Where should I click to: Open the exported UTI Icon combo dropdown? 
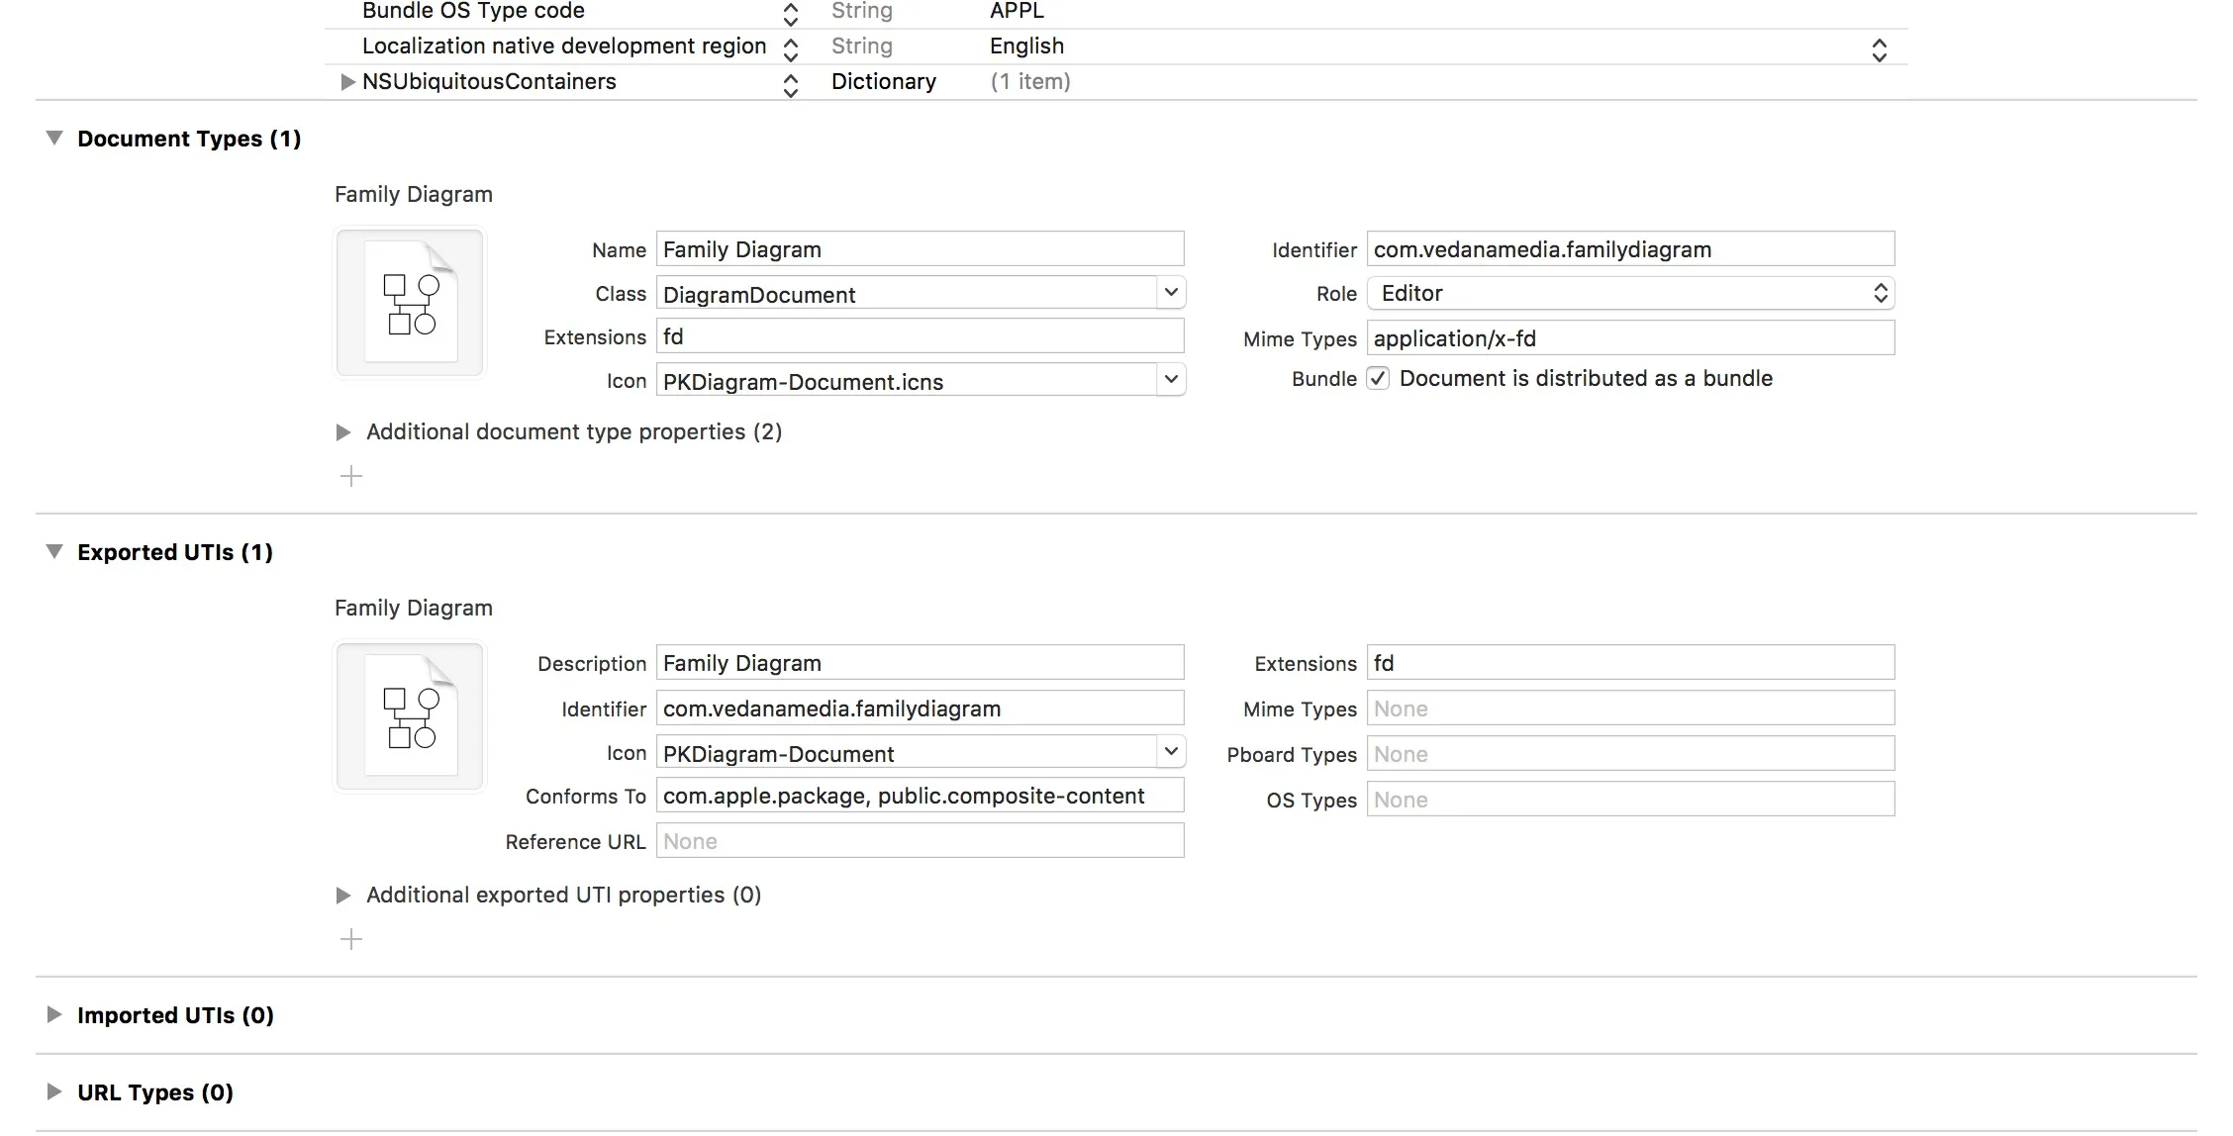coord(1170,752)
